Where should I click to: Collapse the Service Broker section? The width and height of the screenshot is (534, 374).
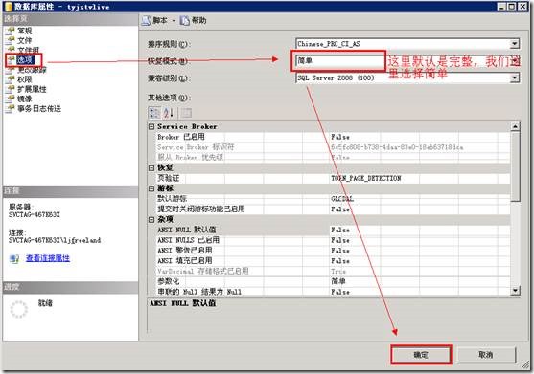[151, 126]
